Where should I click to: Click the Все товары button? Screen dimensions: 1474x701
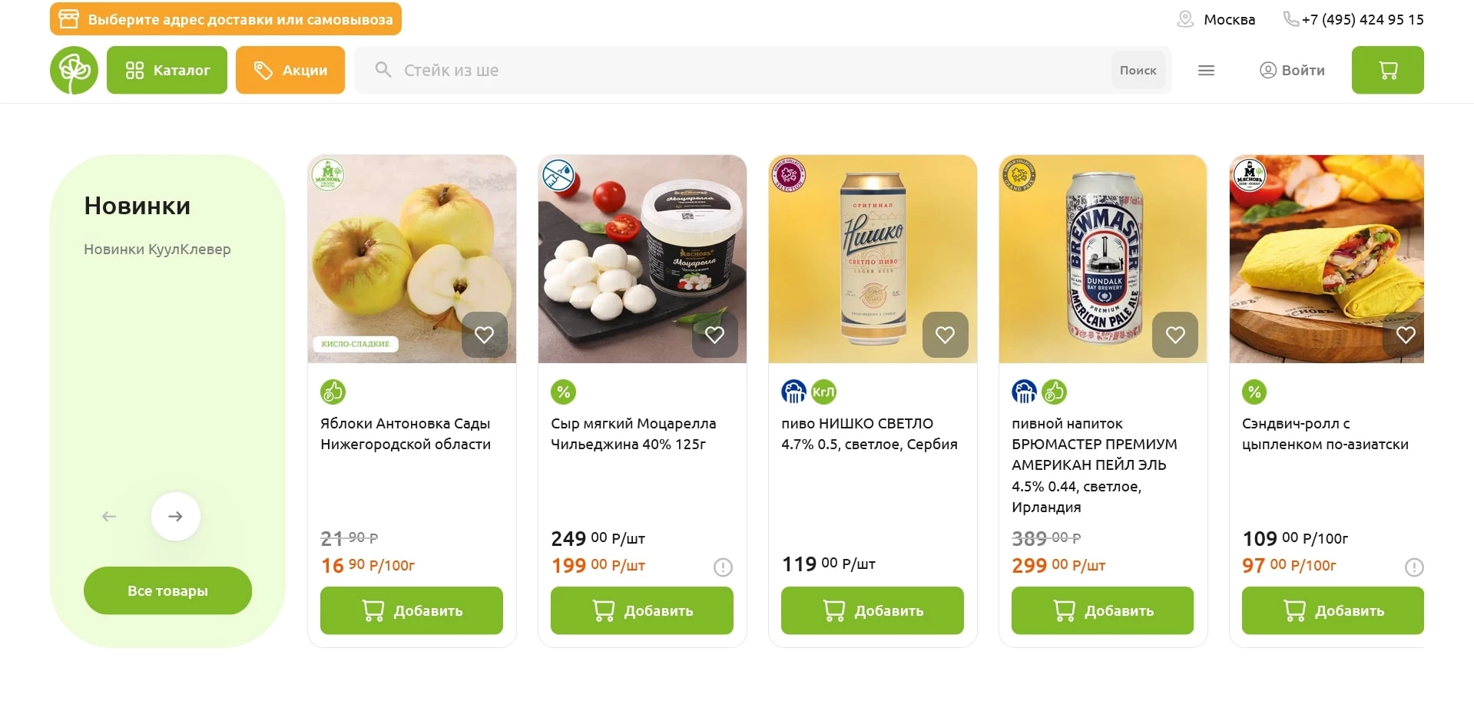[x=167, y=590]
